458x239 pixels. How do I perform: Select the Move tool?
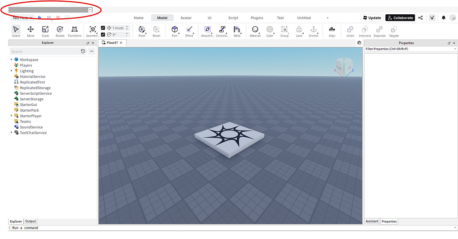tap(30, 30)
